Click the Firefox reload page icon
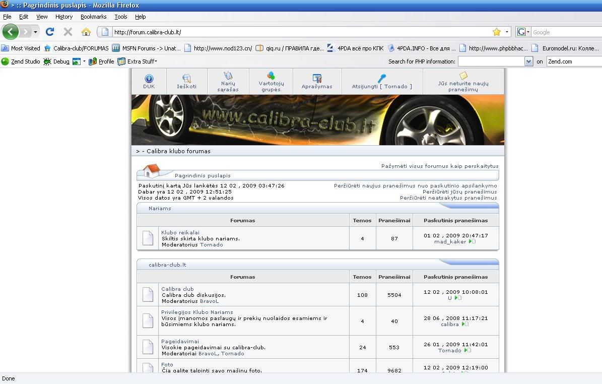Image resolution: width=602 pixels, height=384 pixels. (x=50, y=32)
